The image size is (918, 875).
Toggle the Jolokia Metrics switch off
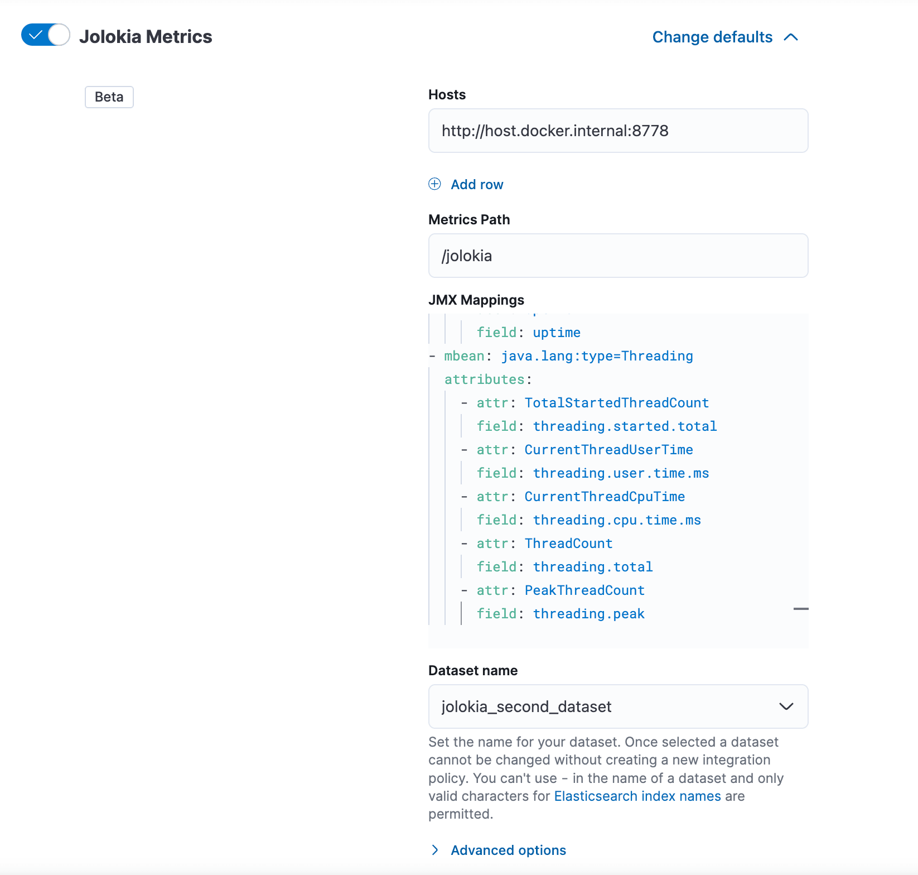(x=45, y=35)
